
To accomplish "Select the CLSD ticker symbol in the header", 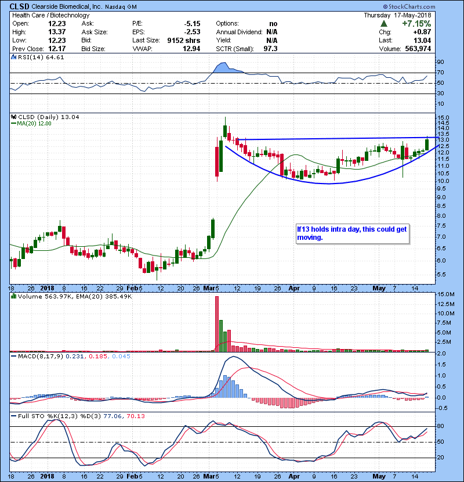I will [x=19, y=6].
